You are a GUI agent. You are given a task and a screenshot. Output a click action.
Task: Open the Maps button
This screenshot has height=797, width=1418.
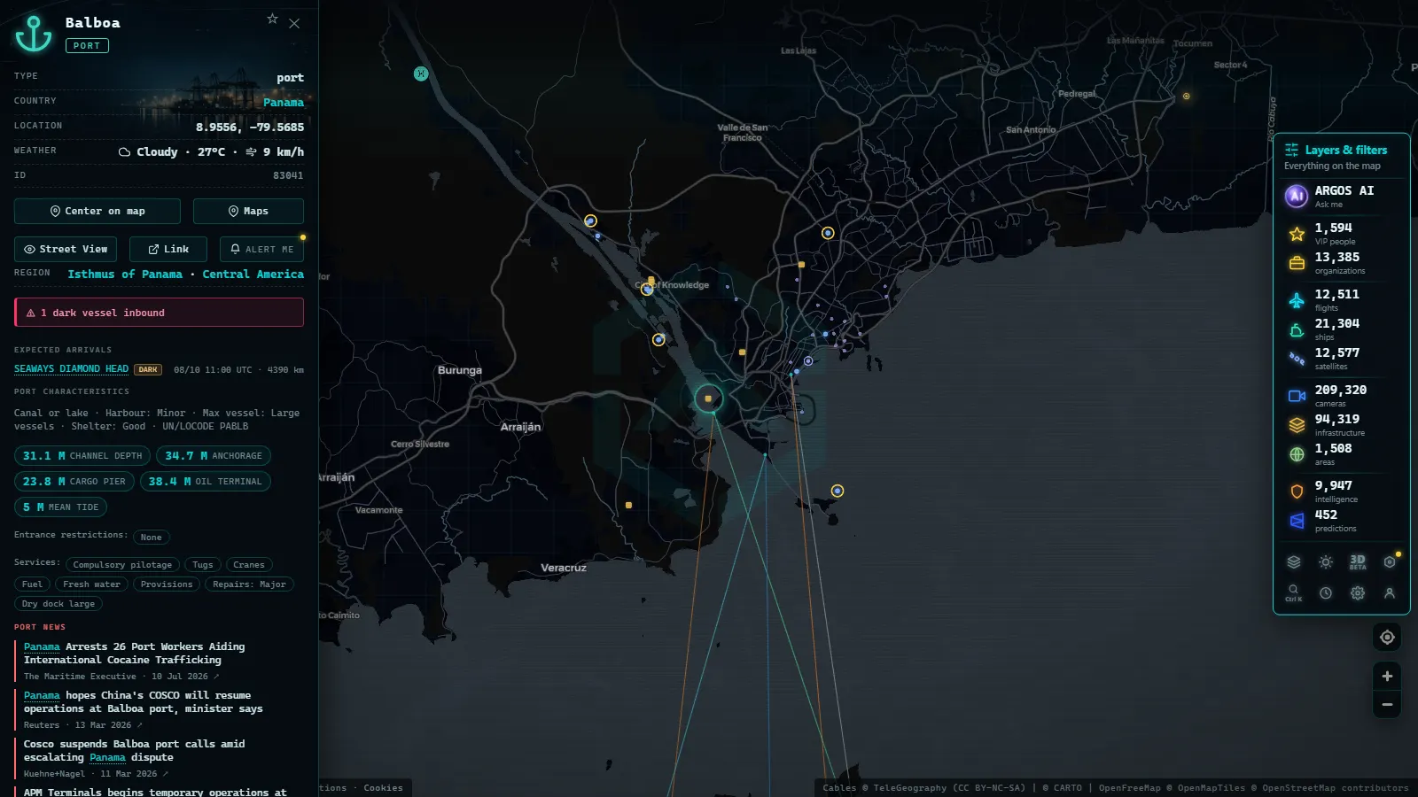point(248,211)
